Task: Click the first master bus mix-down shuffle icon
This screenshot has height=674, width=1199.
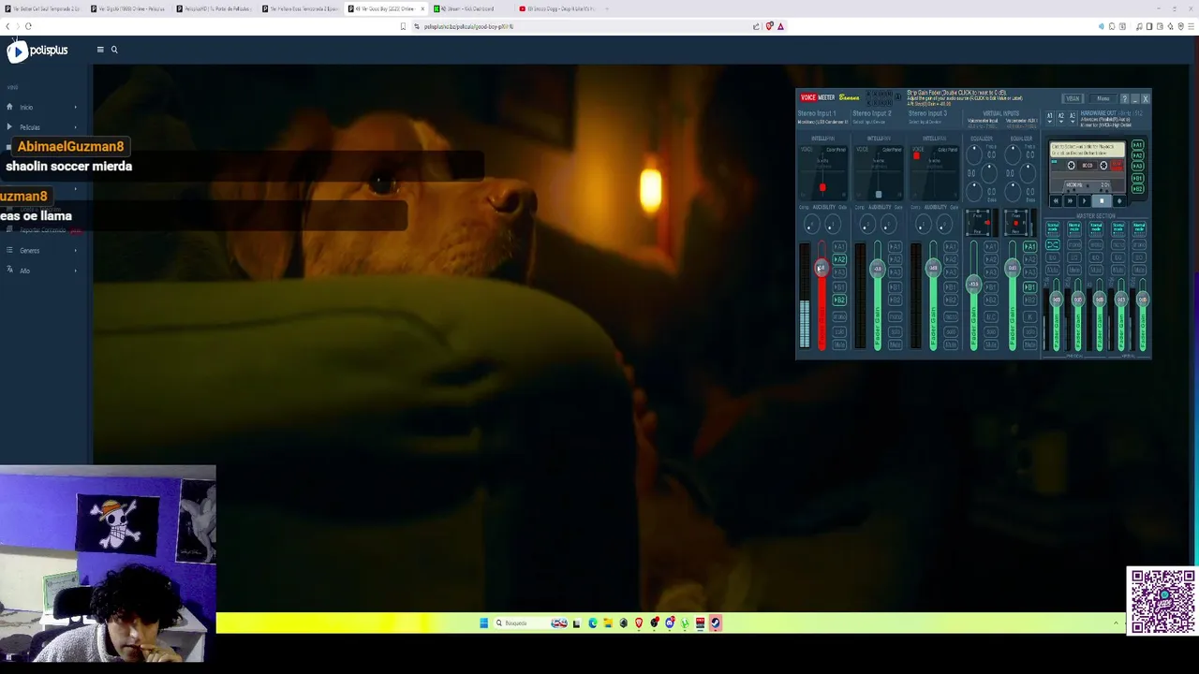Action: (x=1053, y=244)
